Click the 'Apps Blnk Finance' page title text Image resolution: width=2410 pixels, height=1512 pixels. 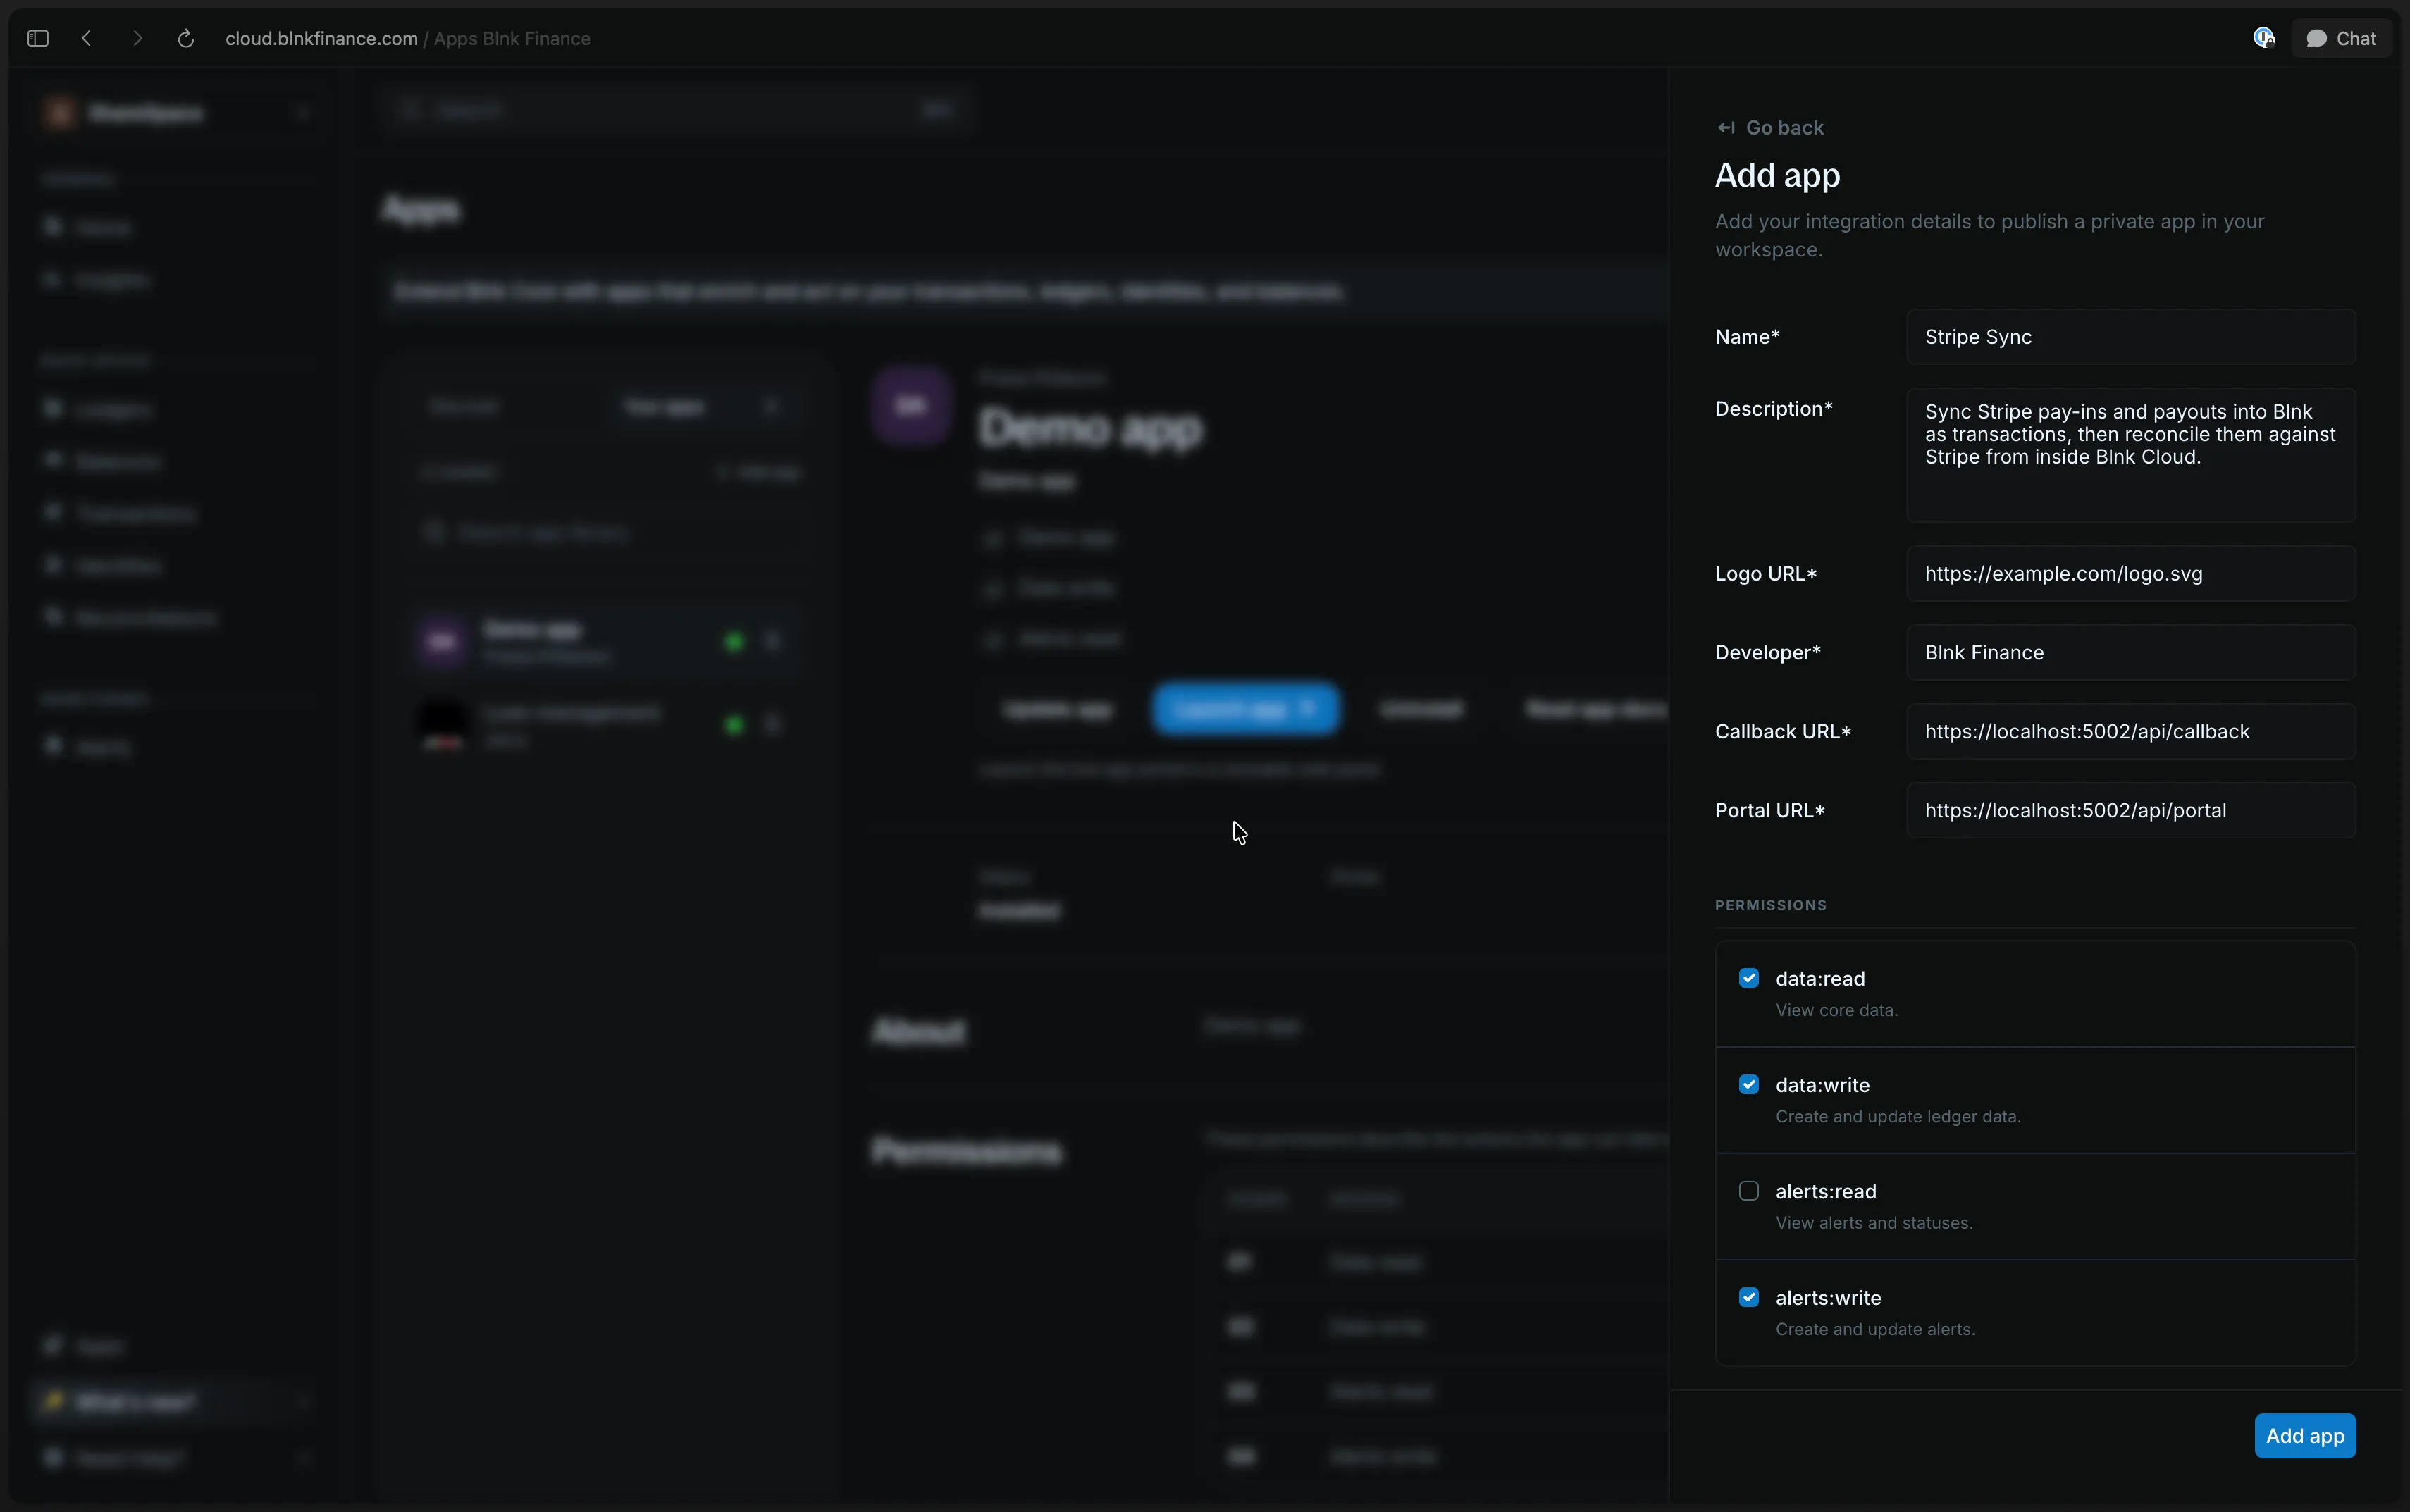(x=512, y=38)
